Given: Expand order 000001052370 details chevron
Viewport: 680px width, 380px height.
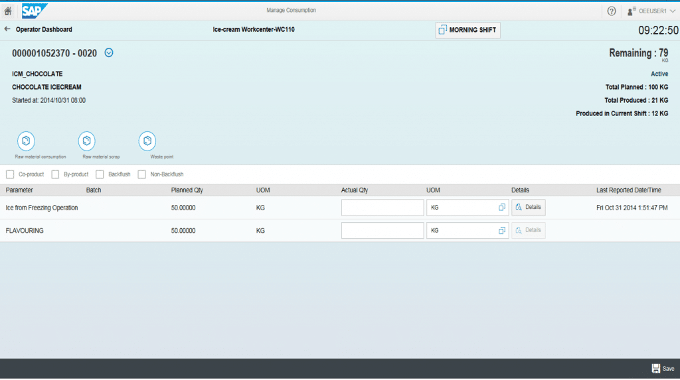Looking at the screenshot, I should [109, 53].
